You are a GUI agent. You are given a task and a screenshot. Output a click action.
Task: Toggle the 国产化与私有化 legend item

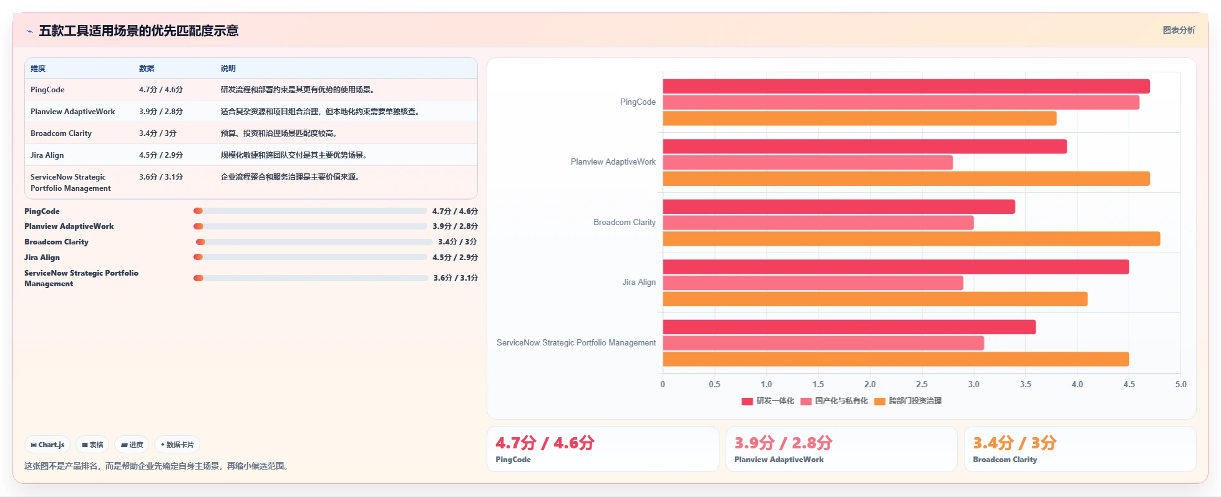[834, 401]
